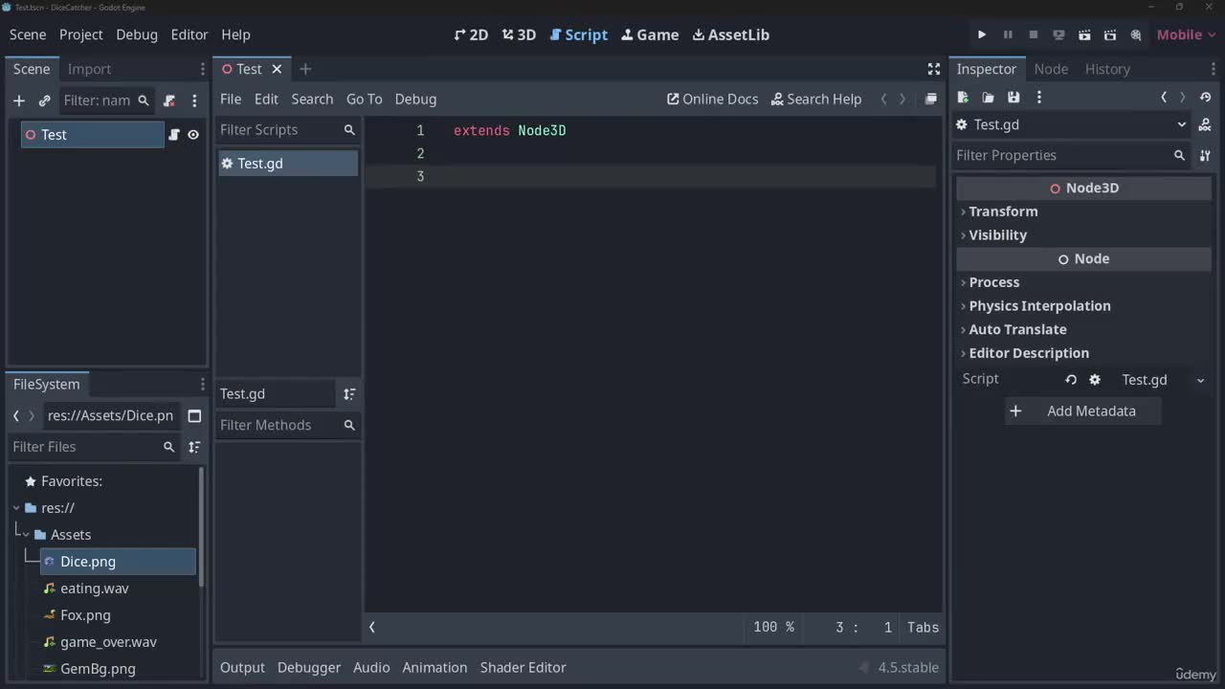
Task: Expand the Visibility section
Action: coord(1084,235)
